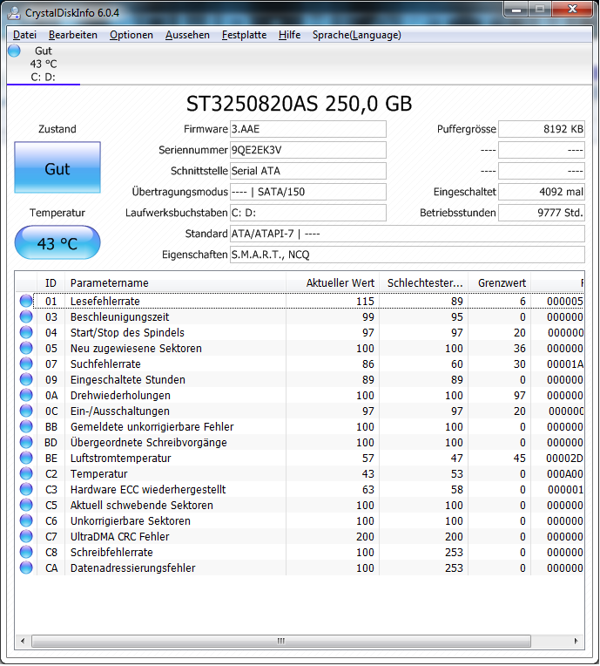Click status orb for Eingeschaltete Stunden row
Viewport: 600px width, 666px height.
(26, 379)
